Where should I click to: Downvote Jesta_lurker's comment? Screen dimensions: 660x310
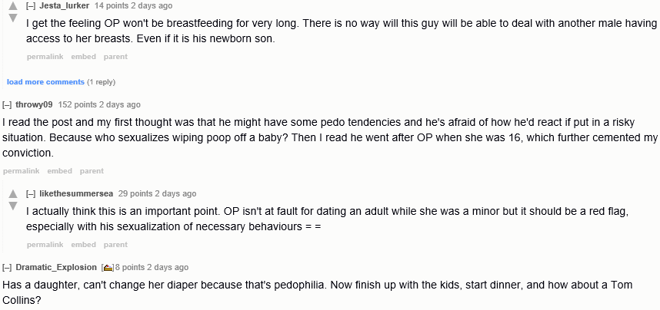(x=12, y=18)
